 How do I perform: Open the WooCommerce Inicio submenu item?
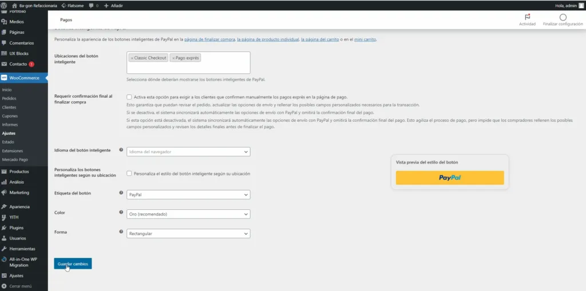click(x=7, y=90)
